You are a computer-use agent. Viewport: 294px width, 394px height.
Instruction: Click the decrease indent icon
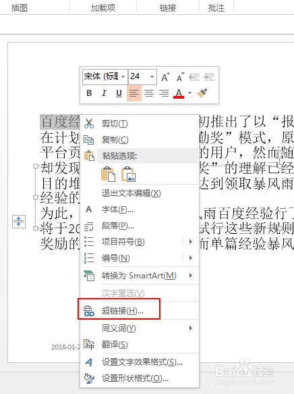194,77
